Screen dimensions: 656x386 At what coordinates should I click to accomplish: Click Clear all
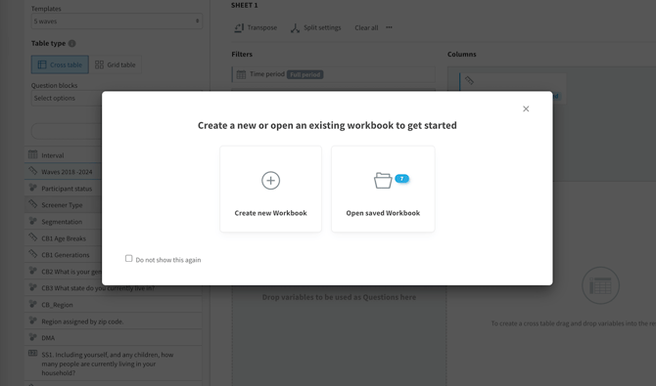[x=366, y=27]
